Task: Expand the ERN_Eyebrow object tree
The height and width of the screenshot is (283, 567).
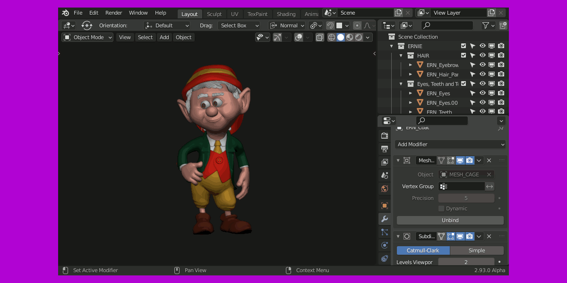Action: click(411, 65)
